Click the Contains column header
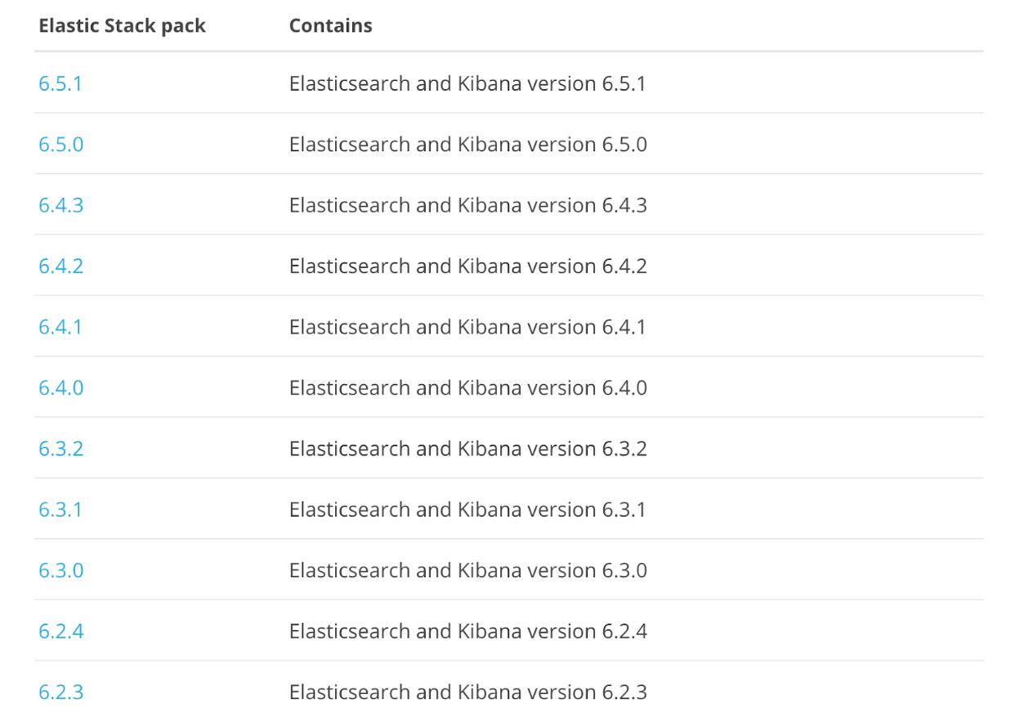Screen dimensions: 1020x716 pyautogui.click(x=331, y=25)
